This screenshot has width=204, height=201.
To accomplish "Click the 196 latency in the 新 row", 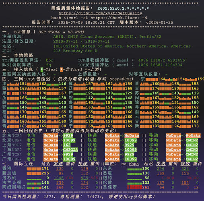I will (175, 126).
